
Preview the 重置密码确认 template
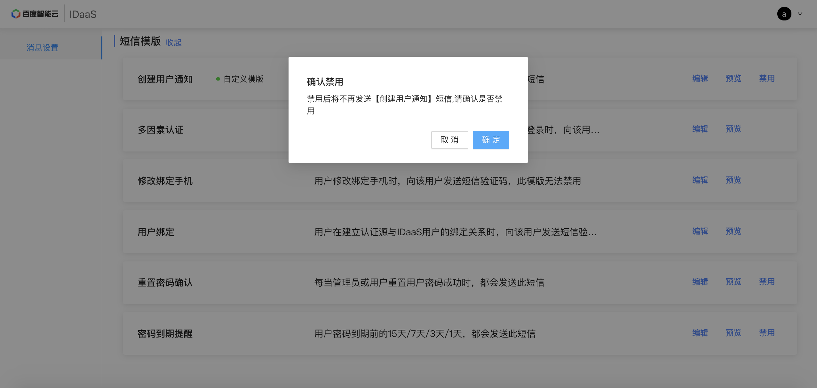point(733,282)
